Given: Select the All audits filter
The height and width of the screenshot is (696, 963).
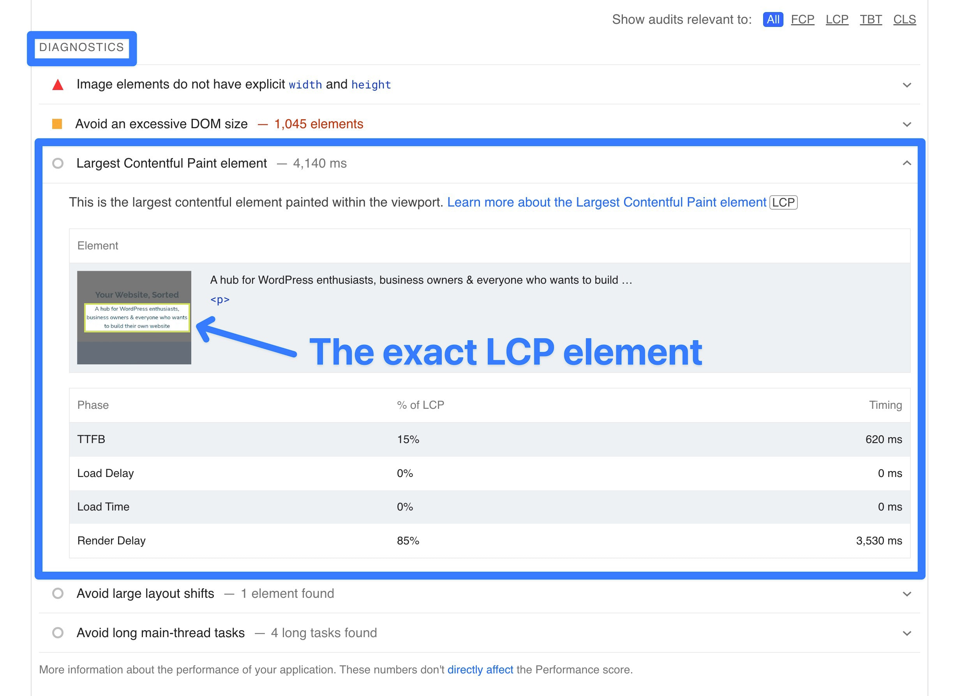Looking at the screenshot, I should [773, 19].
